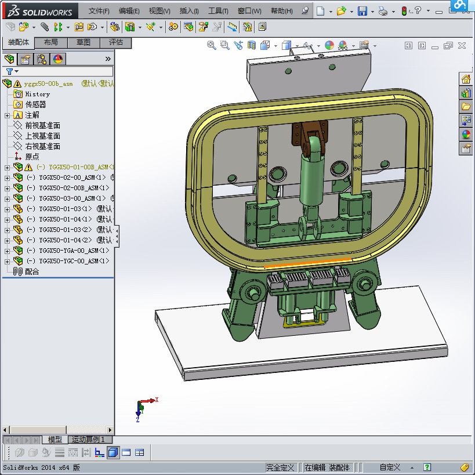Open the 工具(T) menu
The height and width of the screenshot is (475, 475).
pos(218,11)
